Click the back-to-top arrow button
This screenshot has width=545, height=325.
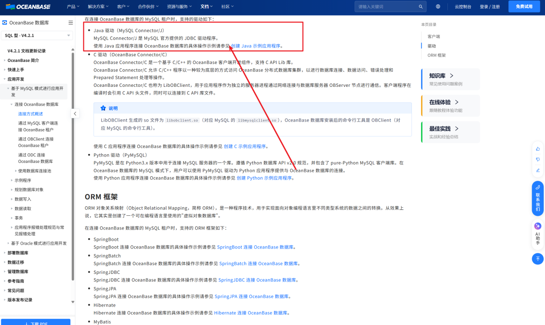click(x=538, y=259)
